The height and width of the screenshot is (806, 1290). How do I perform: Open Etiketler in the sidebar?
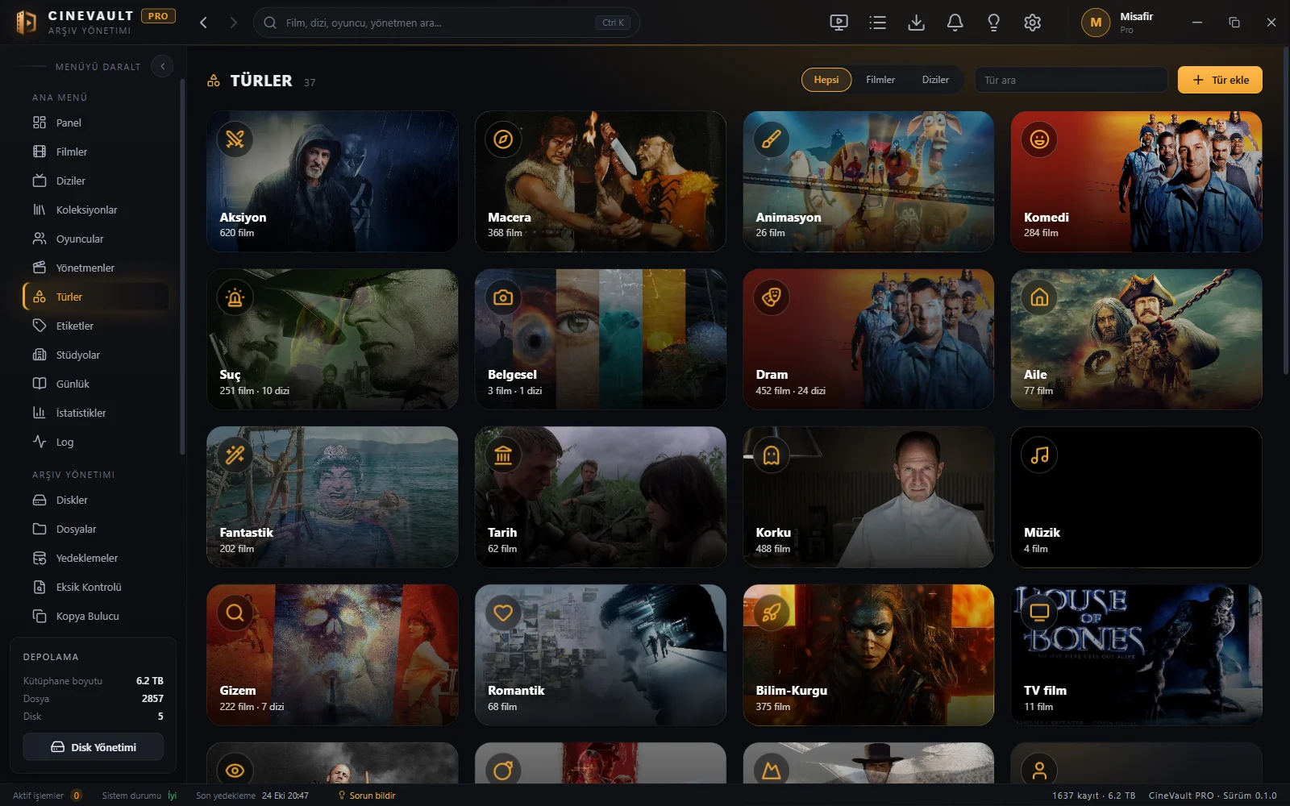[x=96, y=326]
